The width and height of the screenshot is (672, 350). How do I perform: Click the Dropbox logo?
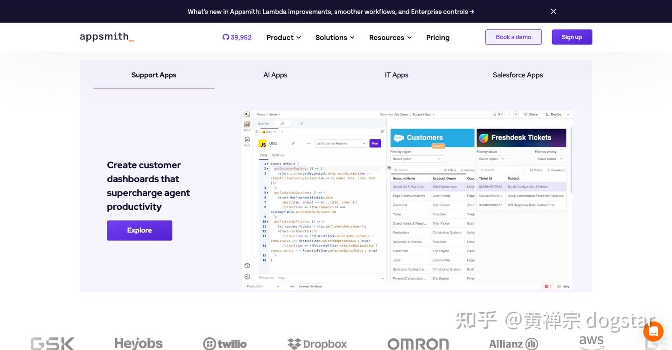click(x=317, y=344)
